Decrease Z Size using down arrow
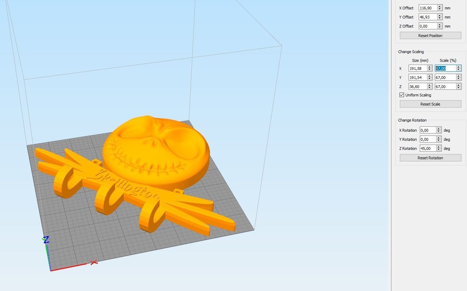The height and width of the screenshot is (291, 467). pyautogui.click(x=430, y=88)
